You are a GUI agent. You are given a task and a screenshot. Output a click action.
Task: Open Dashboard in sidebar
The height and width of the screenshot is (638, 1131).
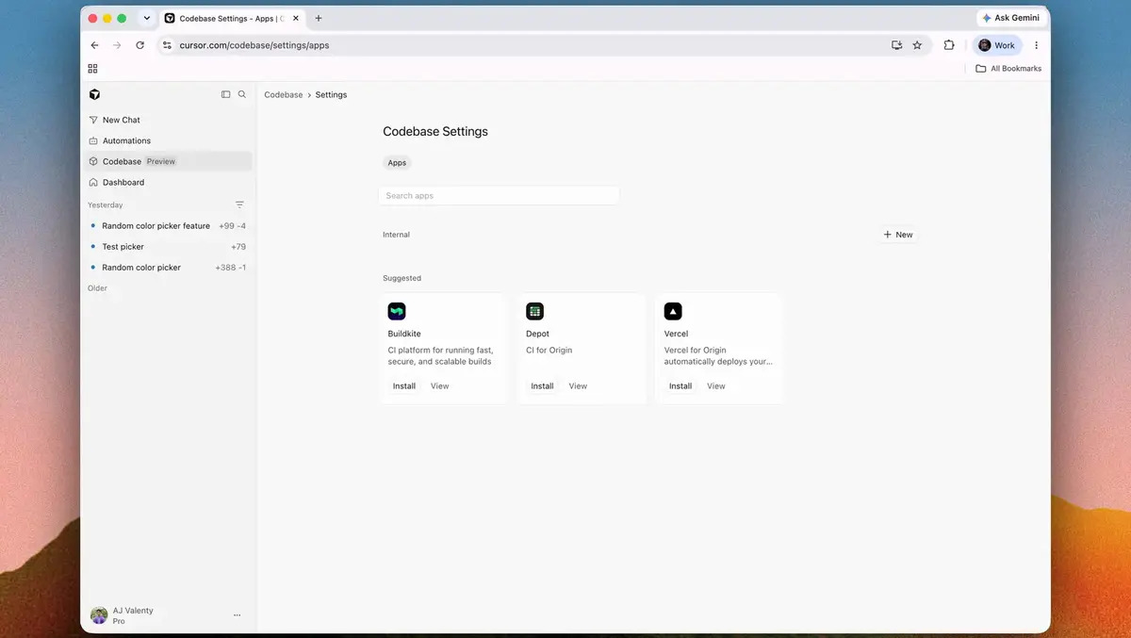click(x=167, y=182)
